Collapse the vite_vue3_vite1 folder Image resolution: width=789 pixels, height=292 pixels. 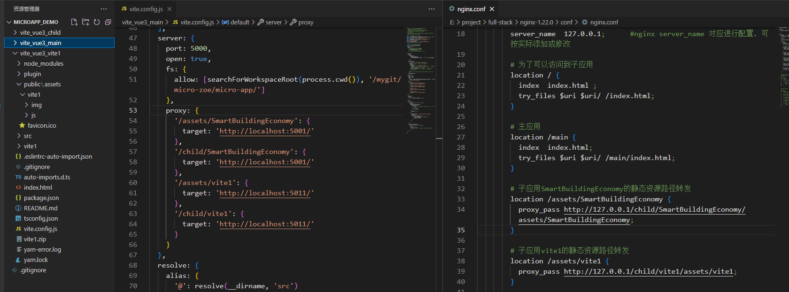click(x=15, y=53)
